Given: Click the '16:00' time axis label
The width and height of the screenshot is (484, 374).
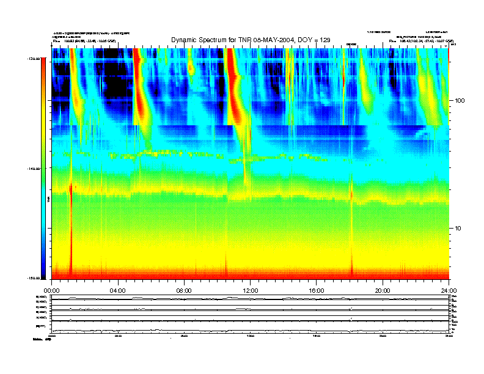Looking at the screenshot, I should tap(317, 291).
